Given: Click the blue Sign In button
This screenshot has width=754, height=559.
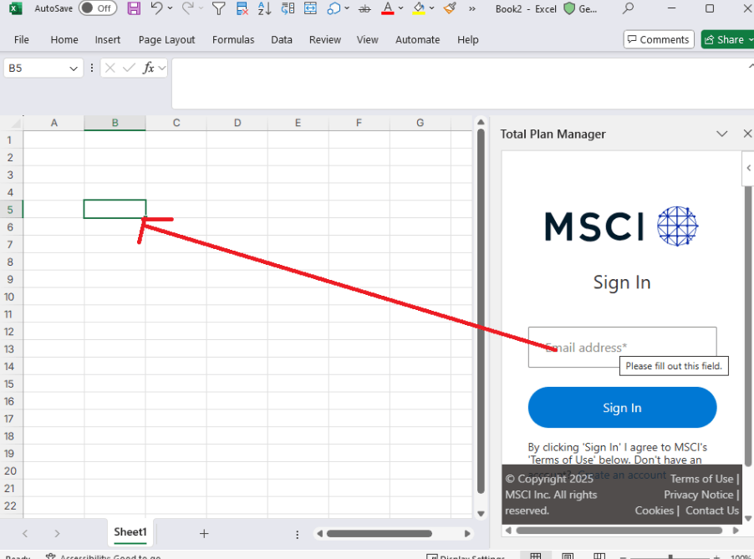Looking at the screenshot, I should click(622, 408).
